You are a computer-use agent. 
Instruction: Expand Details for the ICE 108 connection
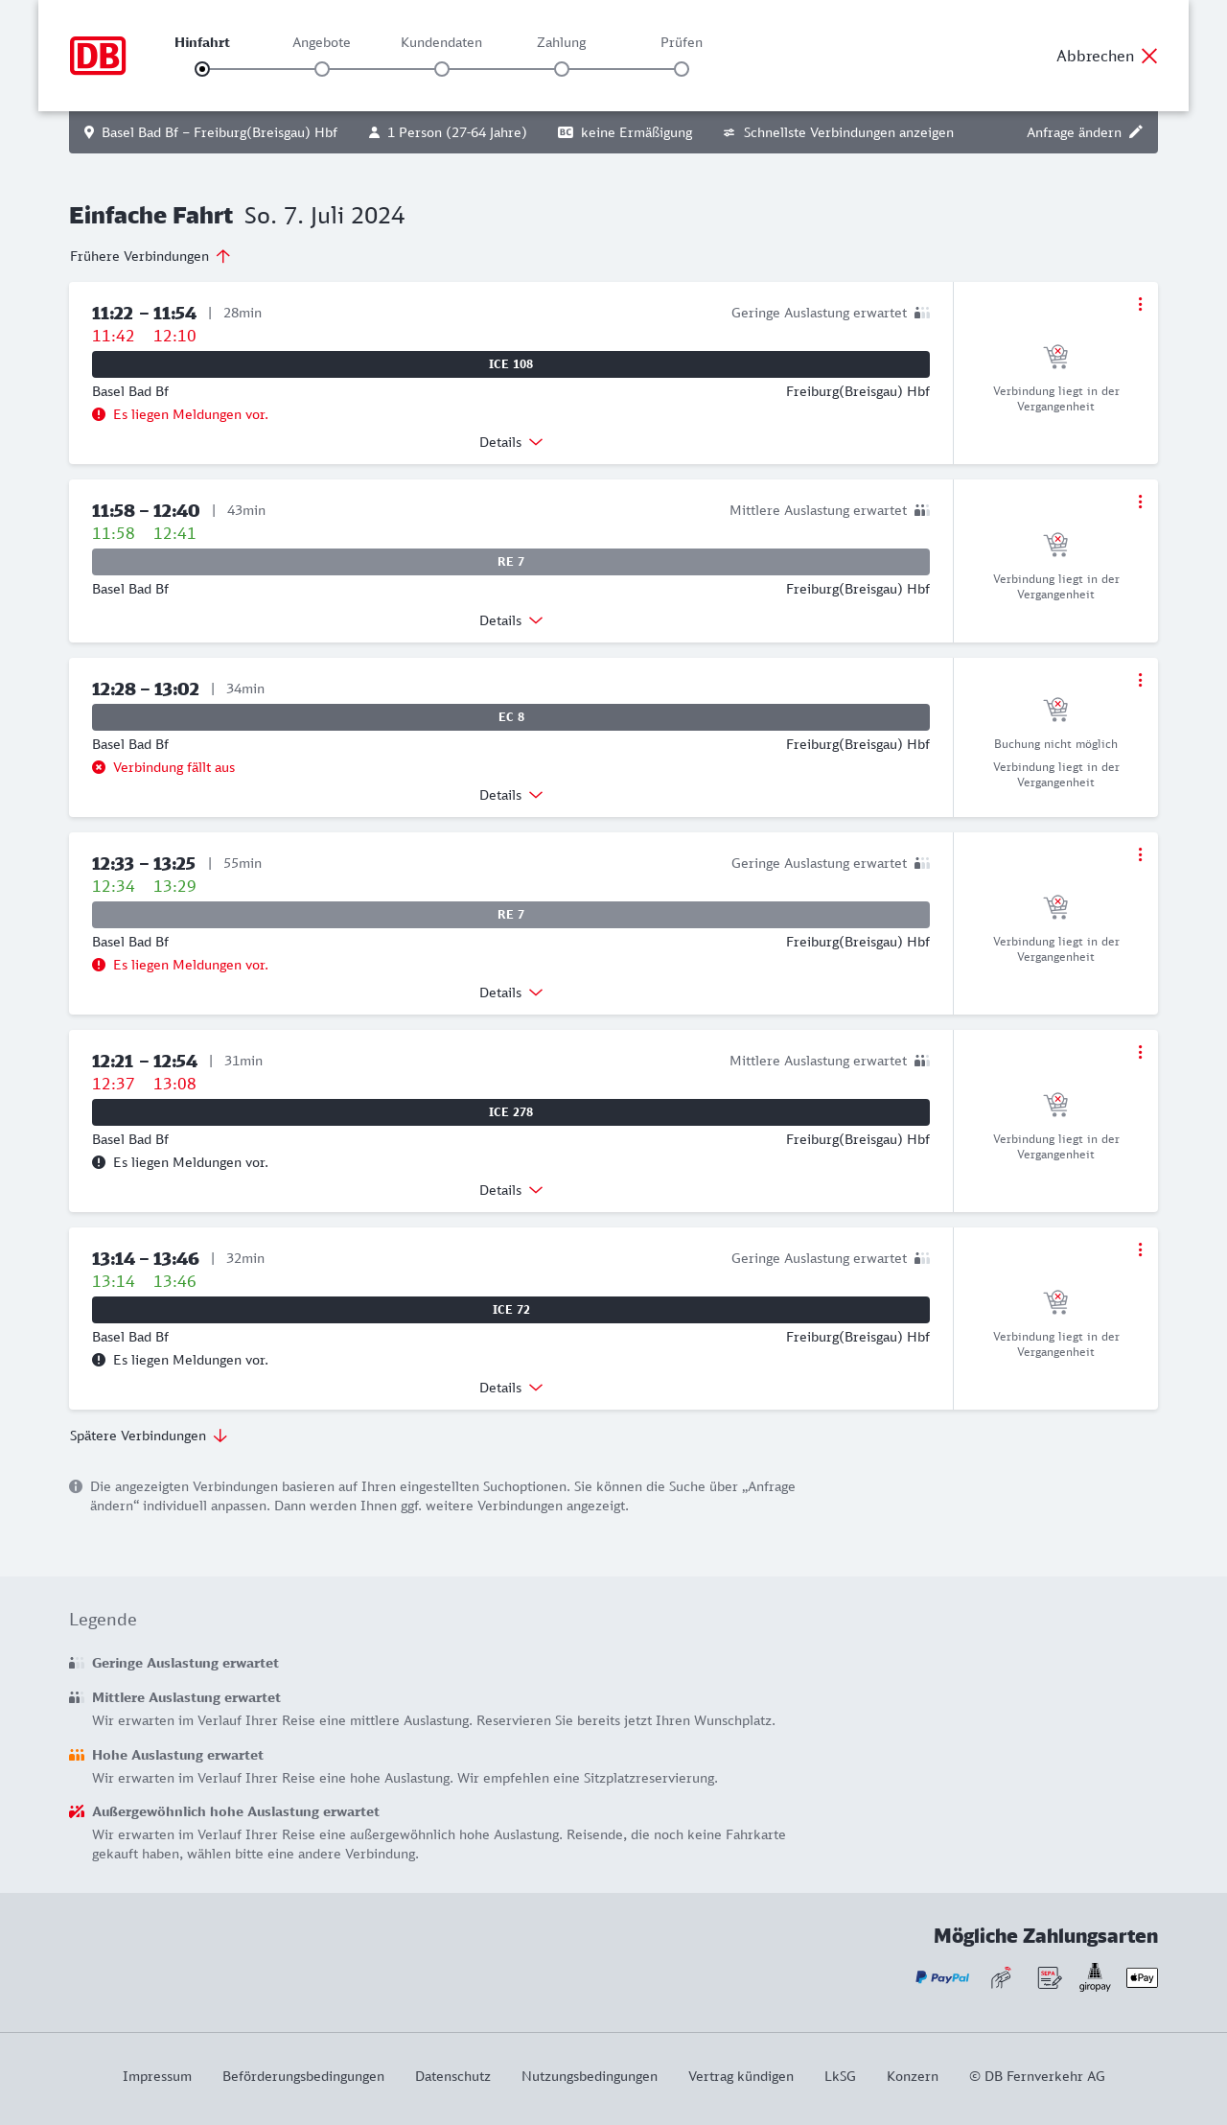click(x=511, y=442)
